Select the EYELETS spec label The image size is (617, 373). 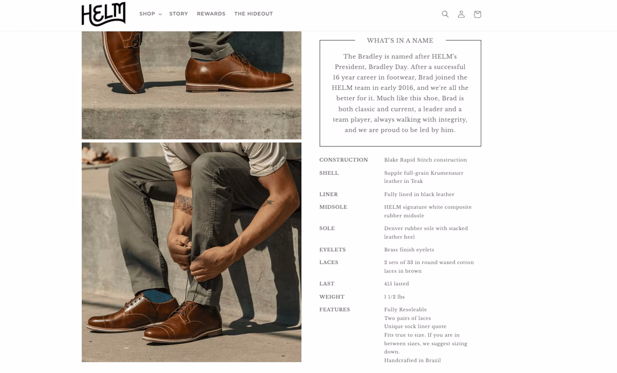[332, 250]
